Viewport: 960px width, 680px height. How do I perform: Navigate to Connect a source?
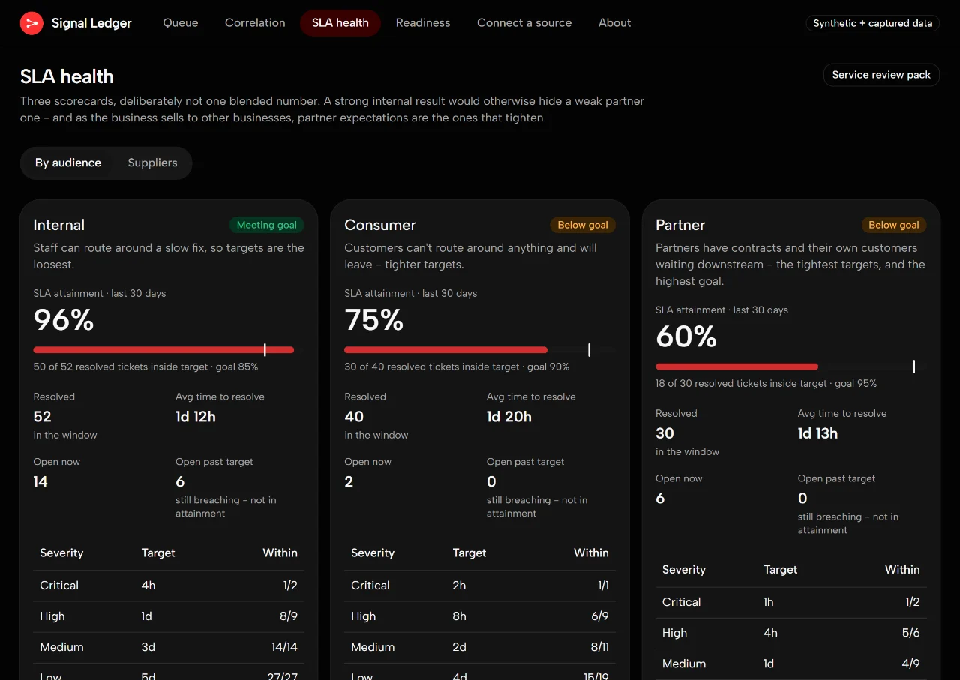coord(524,23)
